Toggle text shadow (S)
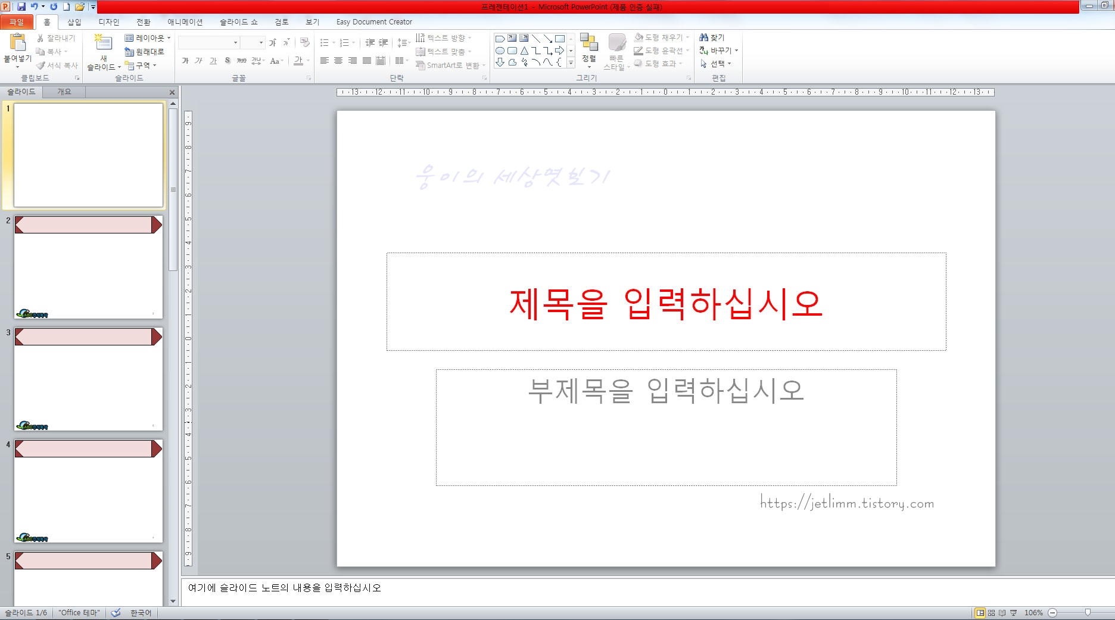Viewport: 1115px width, 620px height. (x=228, y=61)
